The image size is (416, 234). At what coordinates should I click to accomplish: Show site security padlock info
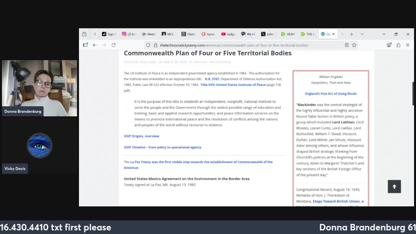(155, 45)
